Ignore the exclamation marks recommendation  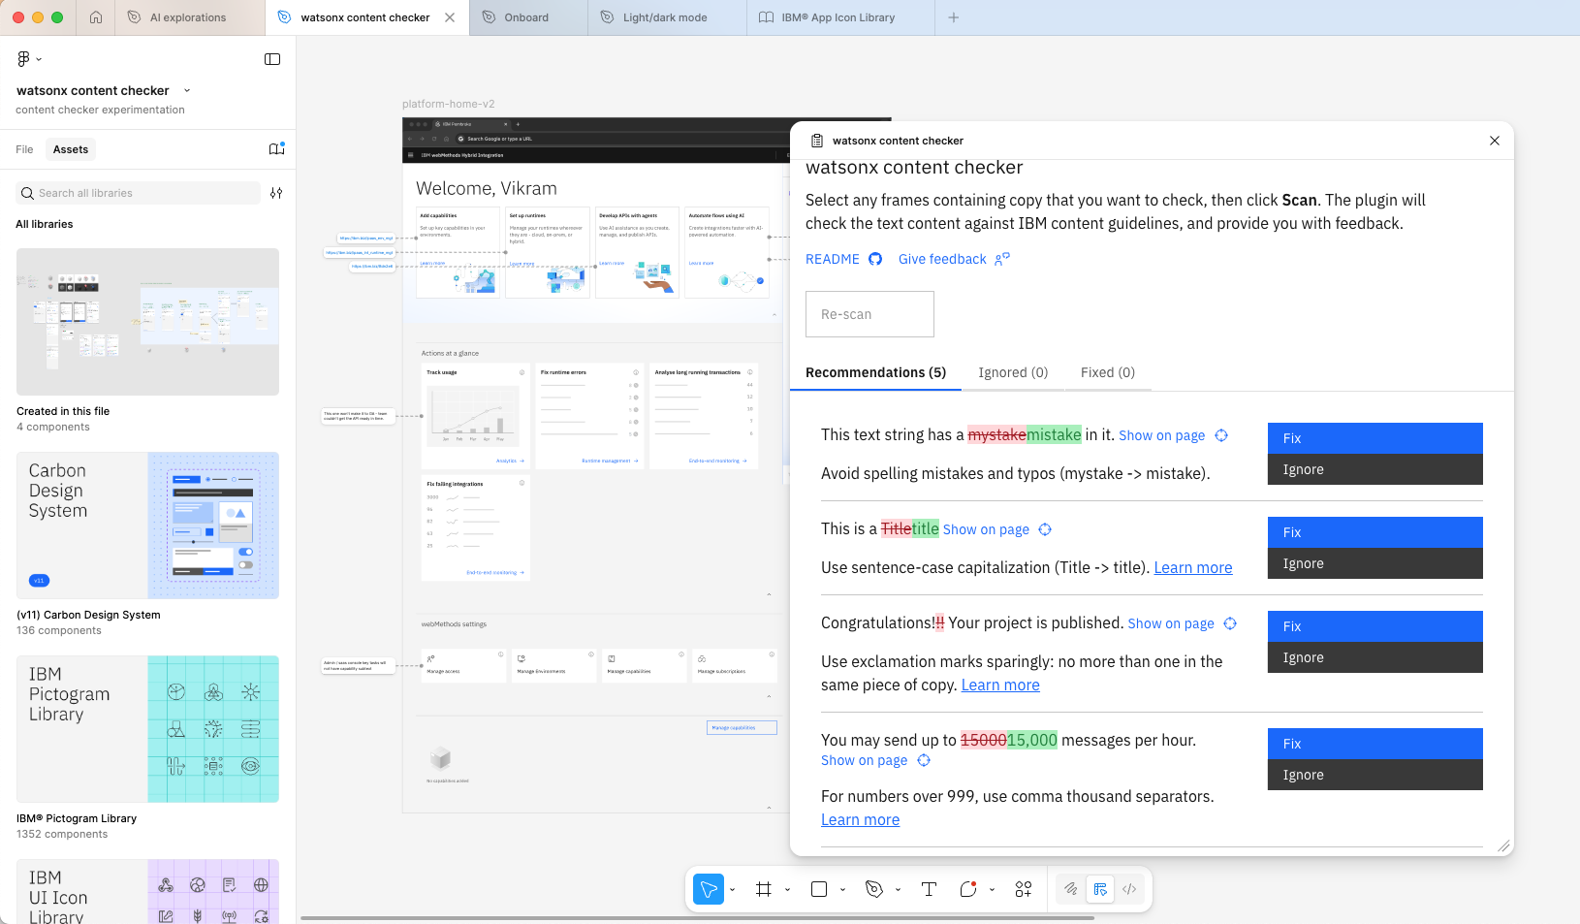pos(1375,657)
